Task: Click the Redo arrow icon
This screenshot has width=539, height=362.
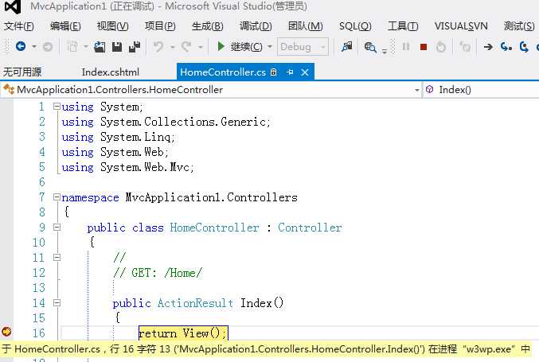Action: click(186, 46)
